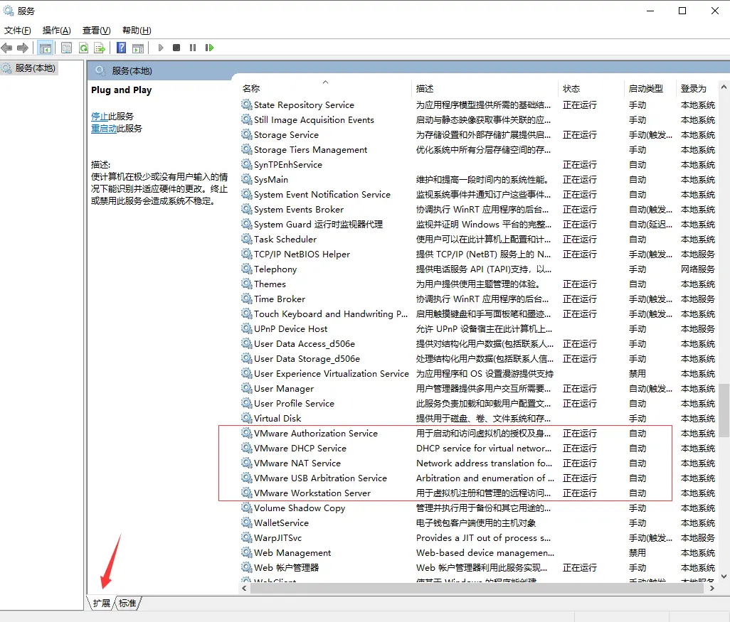Click the gear icon beside User Manager
The image size is (730, 622).
coord(247,388)
